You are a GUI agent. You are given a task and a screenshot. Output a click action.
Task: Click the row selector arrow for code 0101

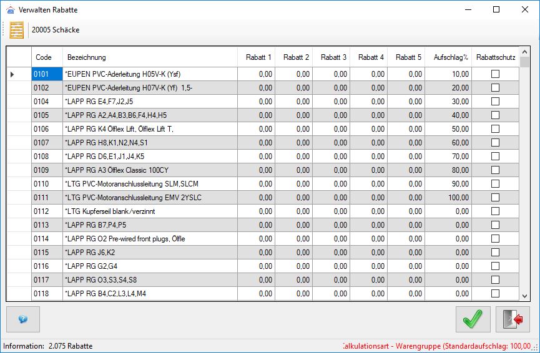tap(12, 74)
